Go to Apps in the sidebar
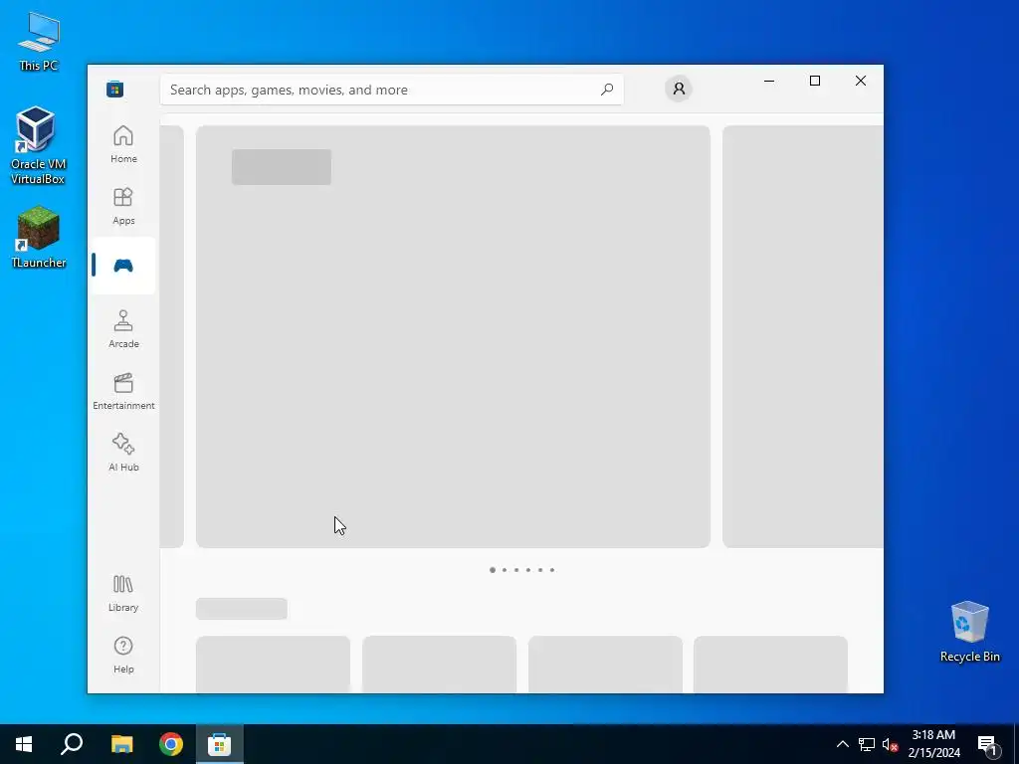This screenshot has height=764, width=1019. coord(123,206)
